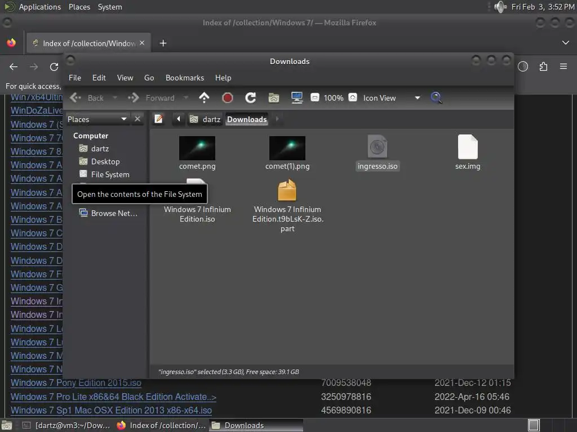The width and height of the screenshot is (577, 432).
Task: Open Places side pane dropdown
Action: click(97, 119)
